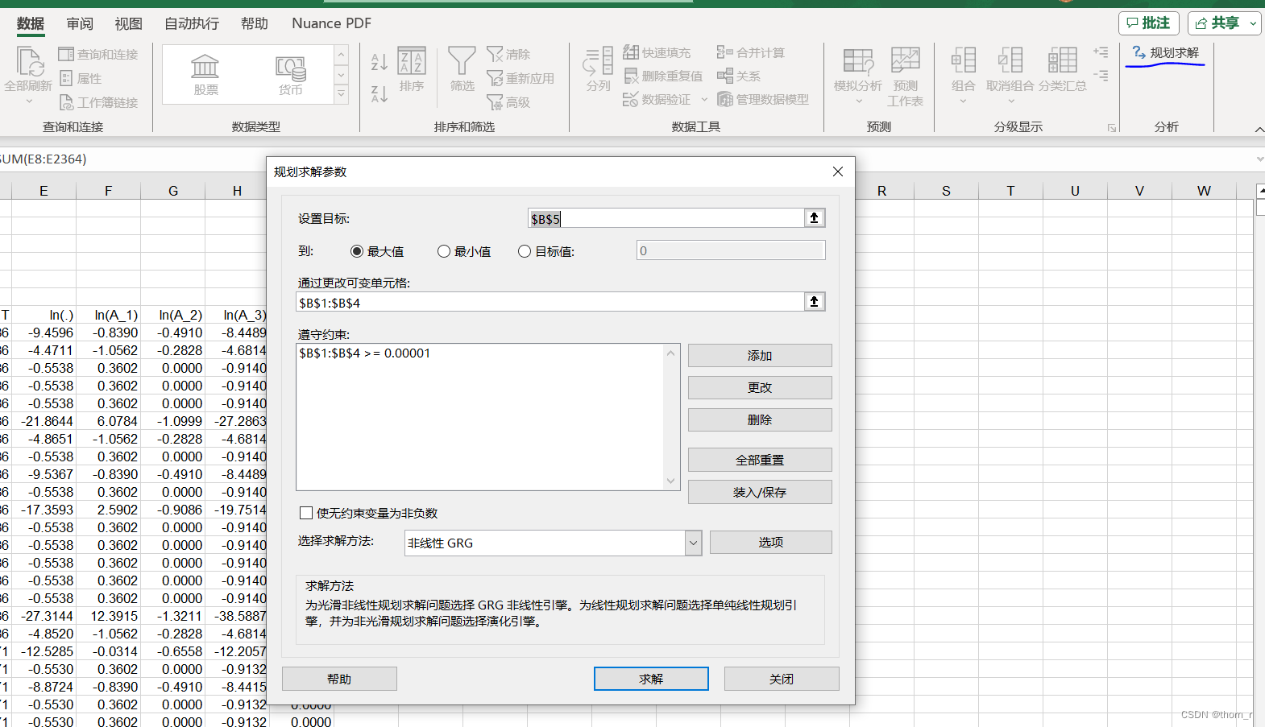Sort descending Z to A icon

click(379, 93)
